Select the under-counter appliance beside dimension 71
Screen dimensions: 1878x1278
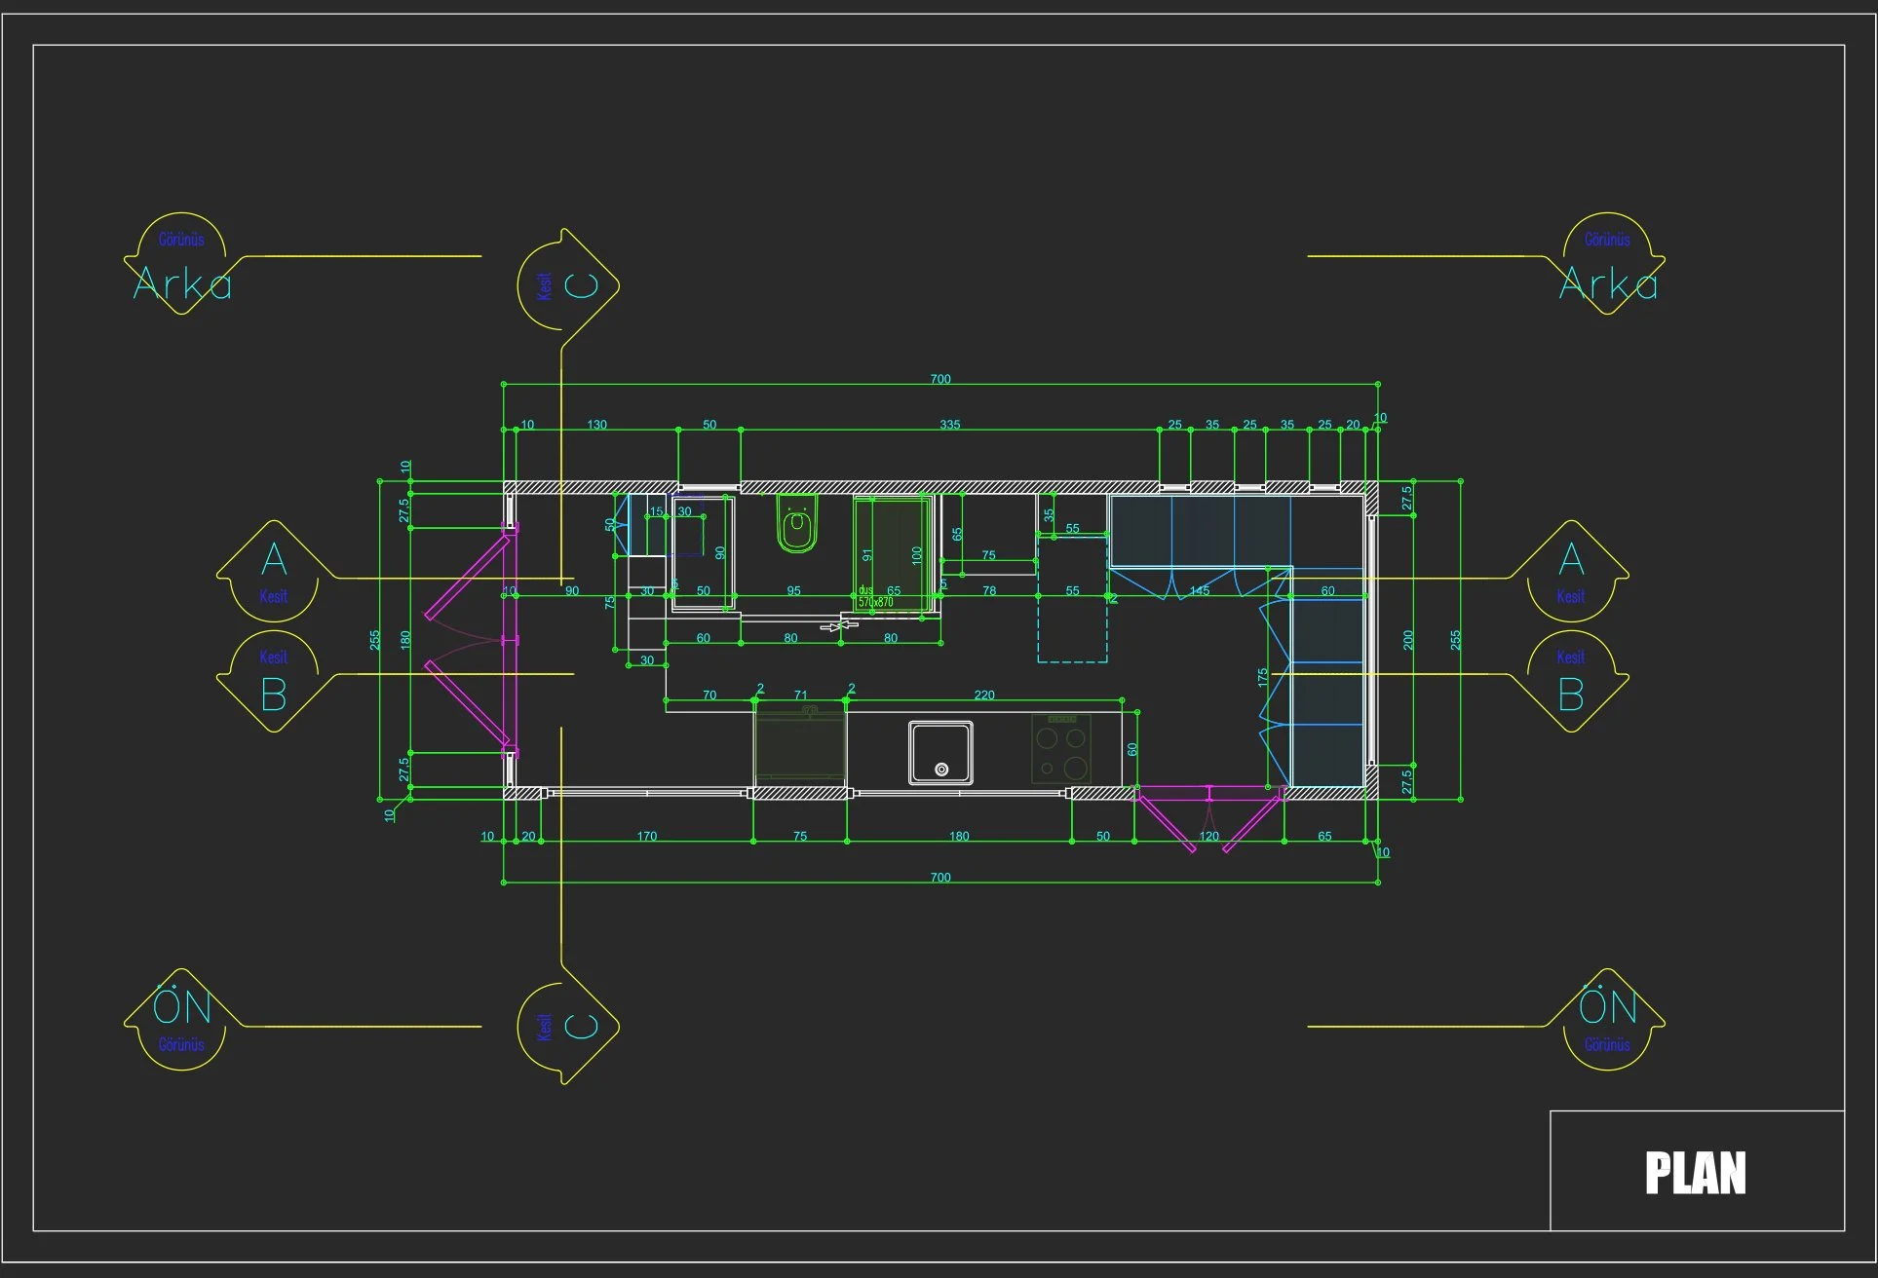(x=800, y=747)
